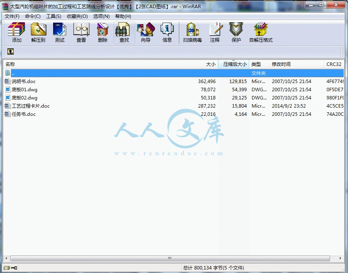Show archive 信息 (Info)
Image resolution: width=348 pixels, height=273 pixels.
tap(167, 33)
